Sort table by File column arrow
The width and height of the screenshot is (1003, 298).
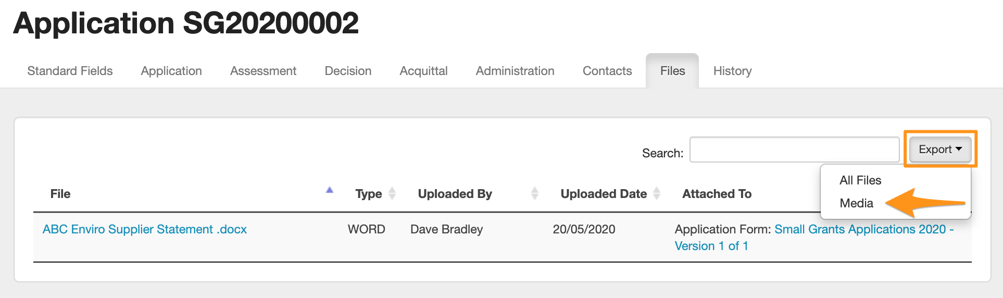tap(329, 190)
